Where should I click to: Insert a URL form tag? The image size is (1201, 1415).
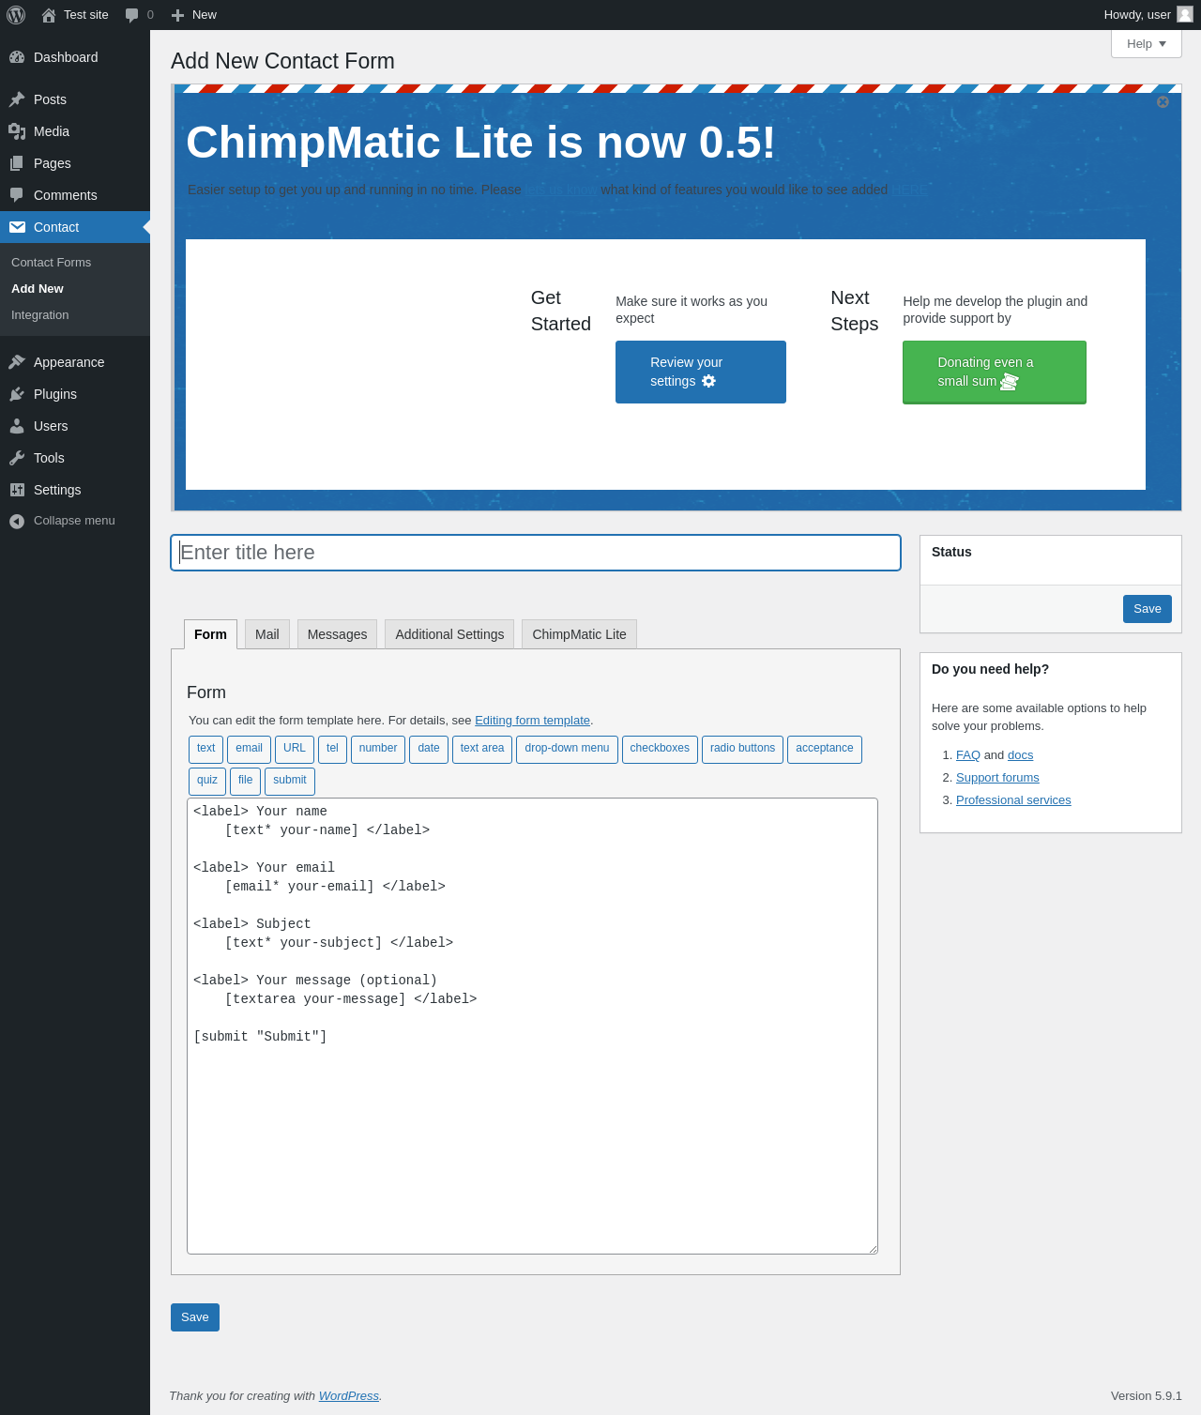(x=295, y=749)
